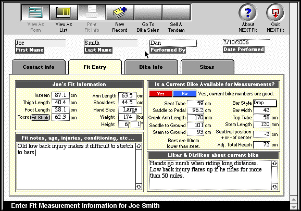Click the Sell A Tandem button

pyautogui.click(x=176, y=13)
